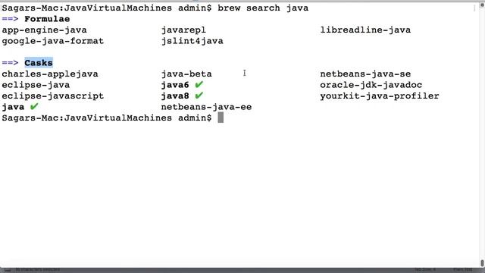Click the green checkmark next to java8
Viewport: 485px width, 273px height.
pos(199,96)
